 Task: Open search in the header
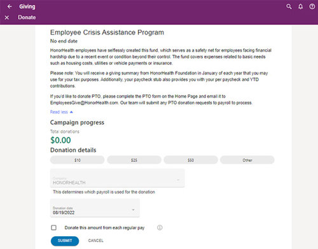[289, 6]
